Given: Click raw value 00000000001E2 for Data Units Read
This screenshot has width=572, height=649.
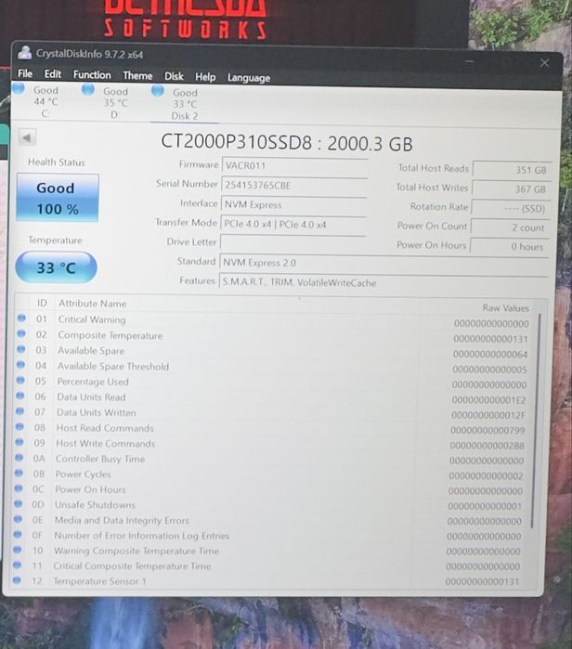Looking at the screenshot, I should (x=488, y=400).
